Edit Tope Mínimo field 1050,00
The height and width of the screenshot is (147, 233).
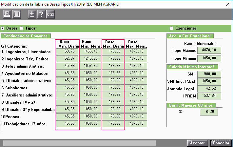coord(209,58)
